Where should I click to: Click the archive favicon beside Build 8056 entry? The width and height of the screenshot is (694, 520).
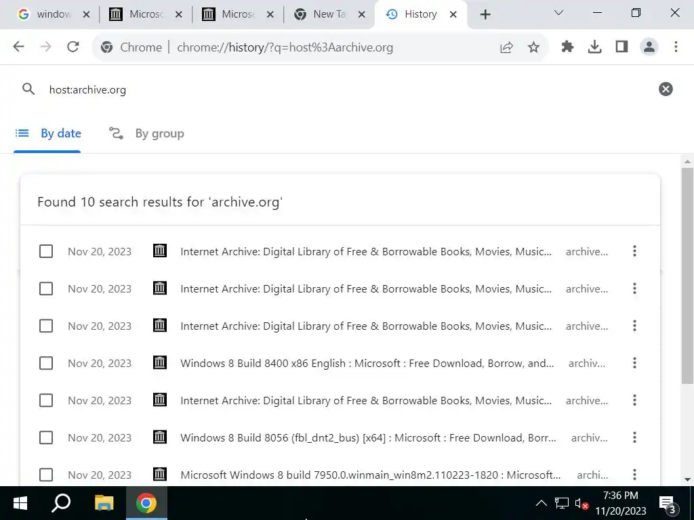pos(160,437)
